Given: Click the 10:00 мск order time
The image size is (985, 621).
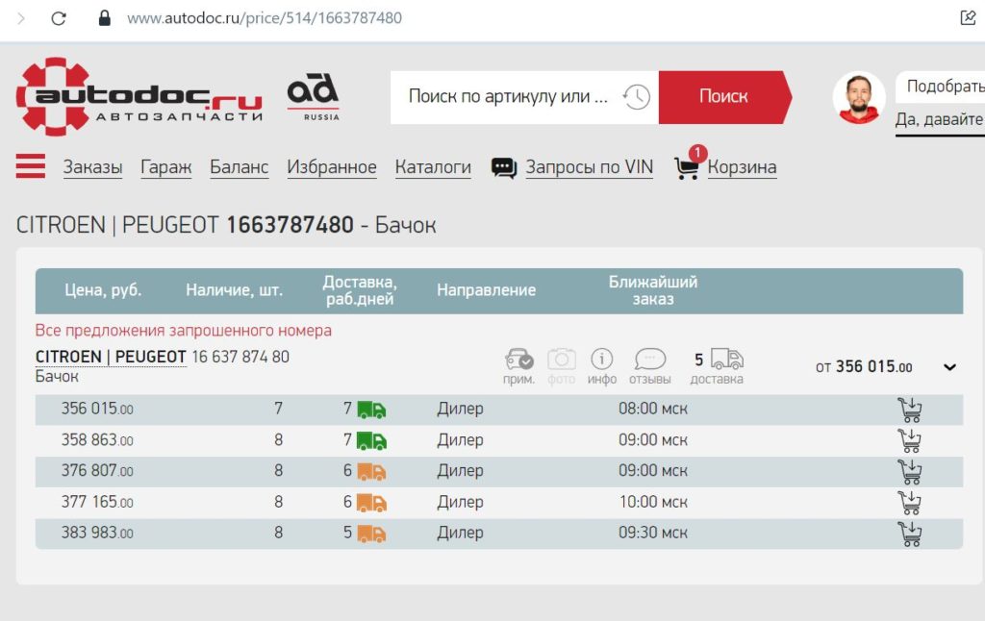Looking at the screenshot, I should (x=653, y=503).
